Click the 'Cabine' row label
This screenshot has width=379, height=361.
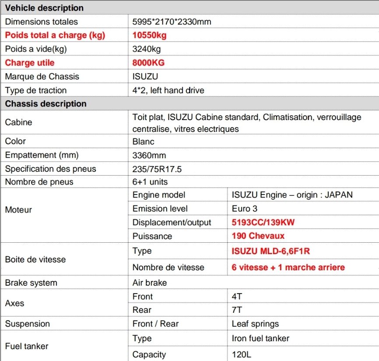[18, 122]
